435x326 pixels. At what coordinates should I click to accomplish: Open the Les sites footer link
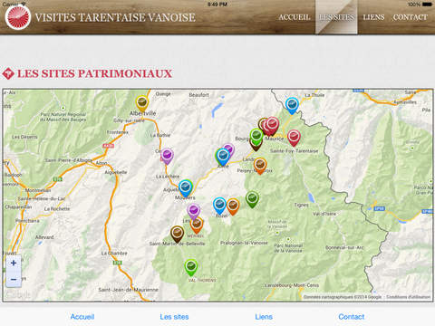pos(174,317)
